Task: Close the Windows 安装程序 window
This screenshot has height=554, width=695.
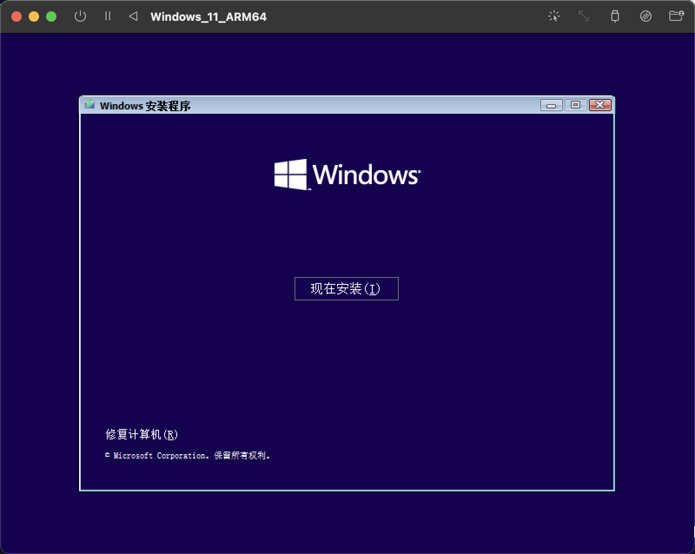Action: 600,105
